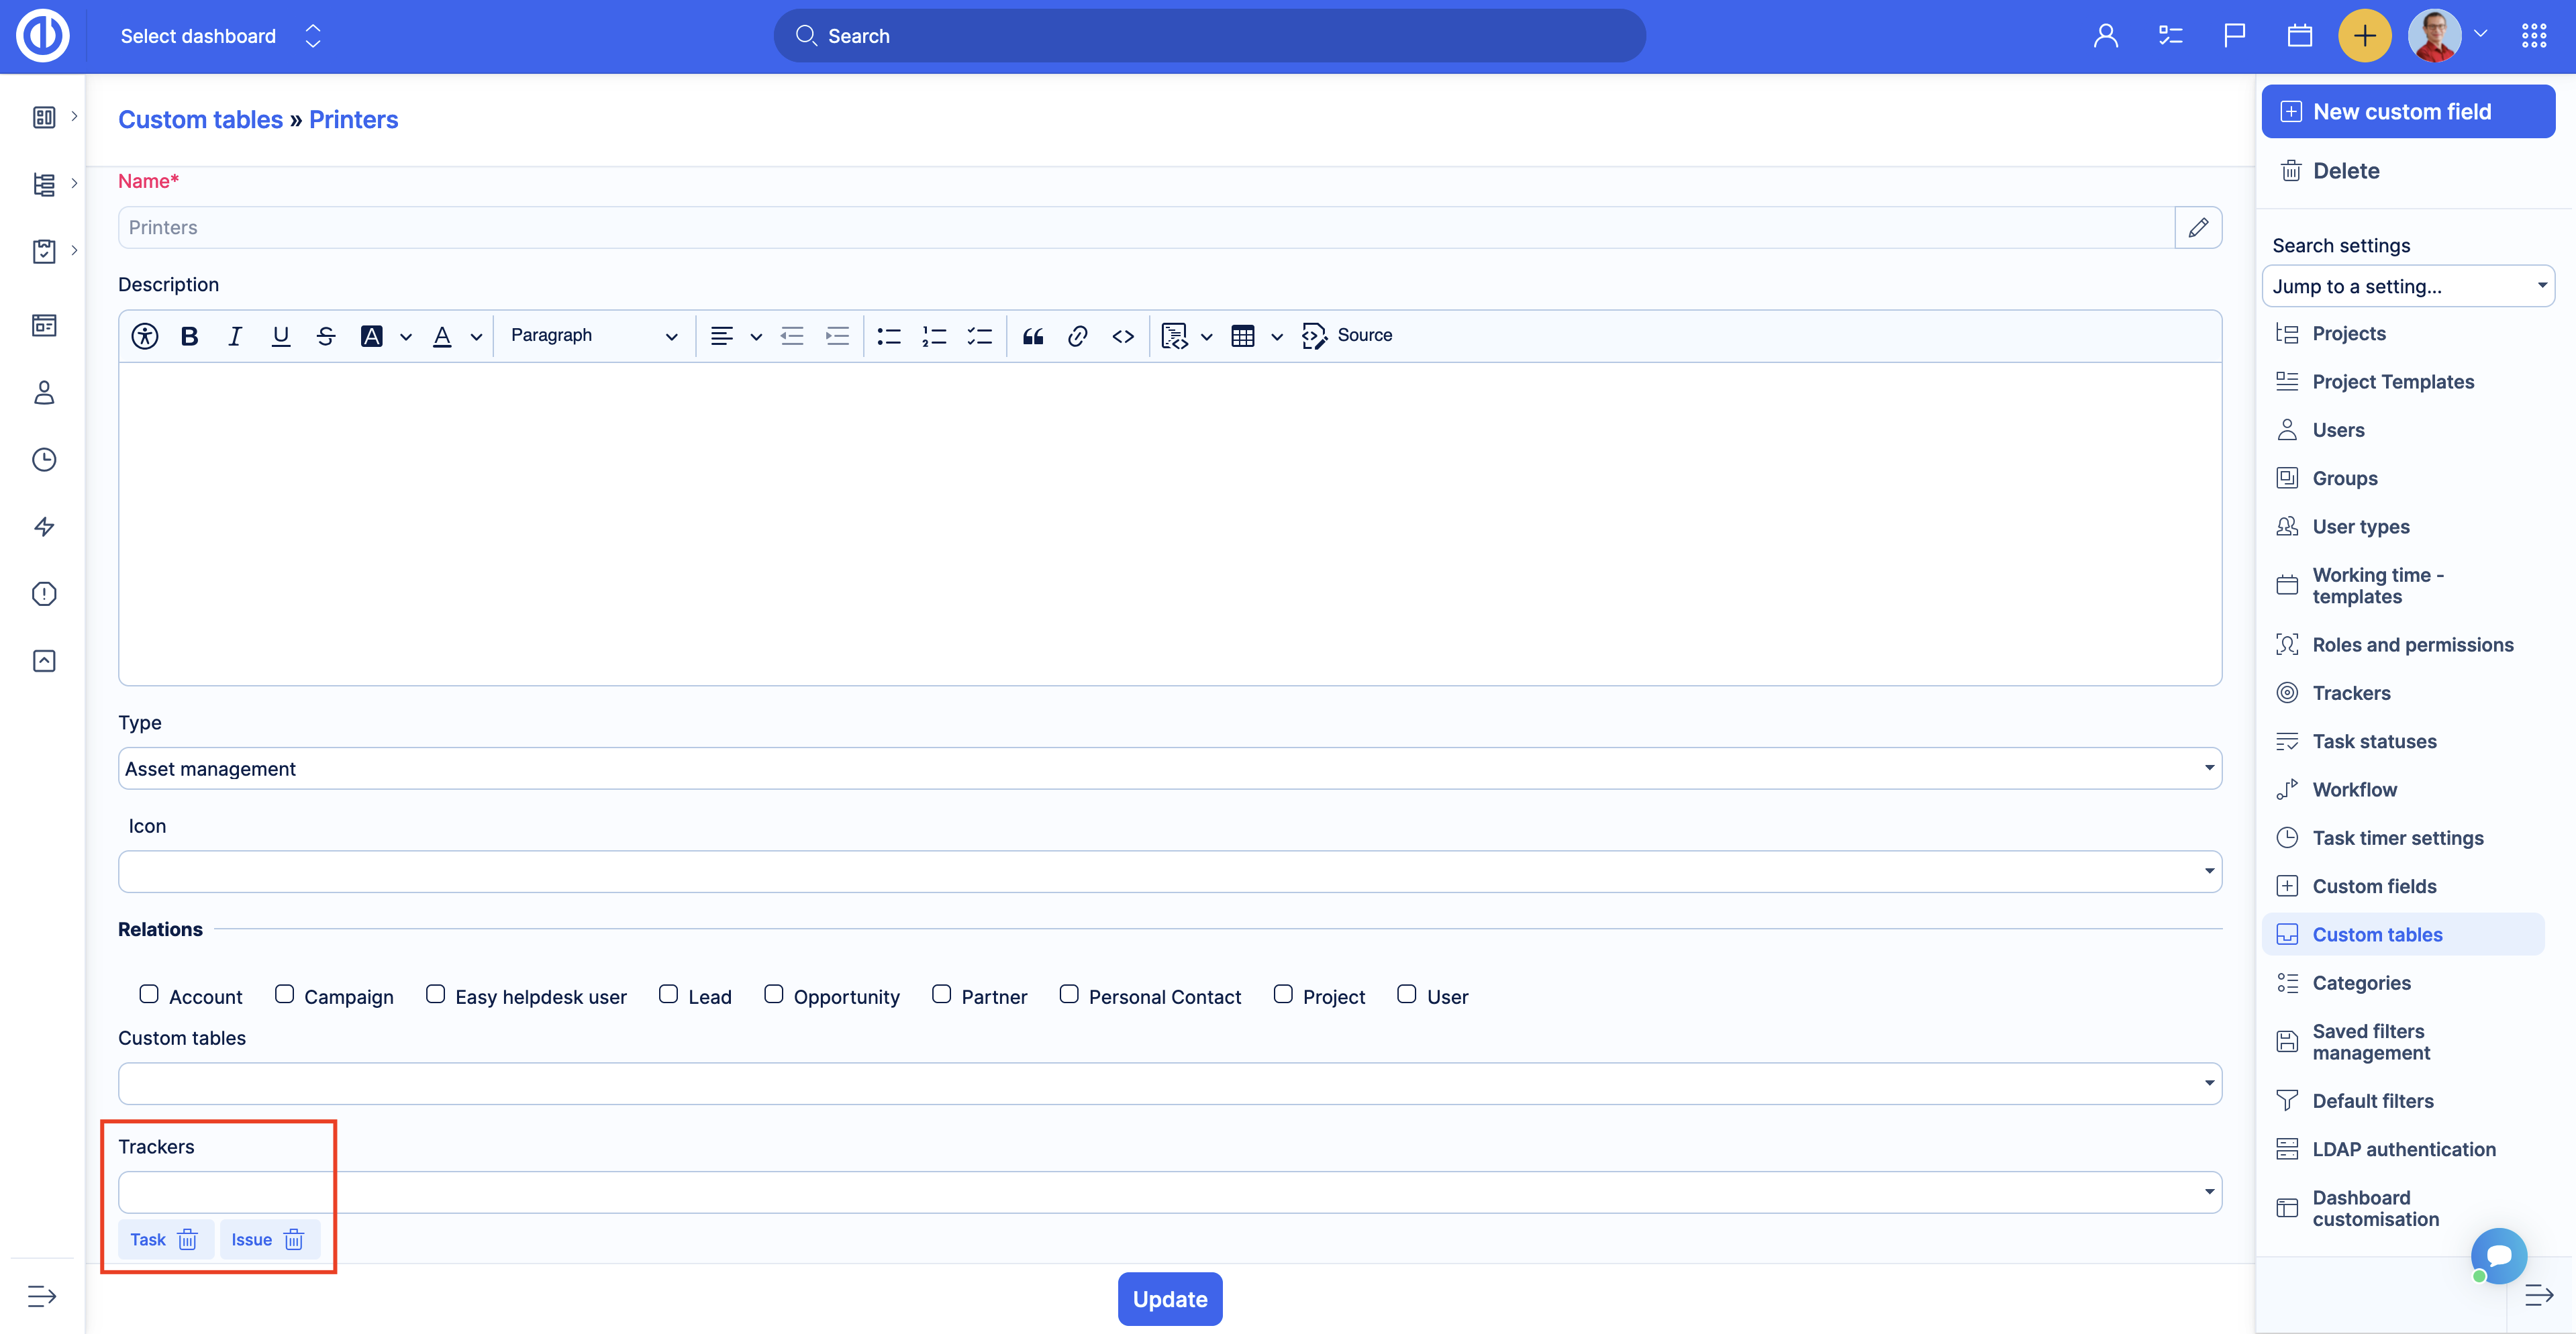Open the chat bubble widget
Image resolution: width=2576 pixels, height=1334 pixels.
(2498, 1255)
